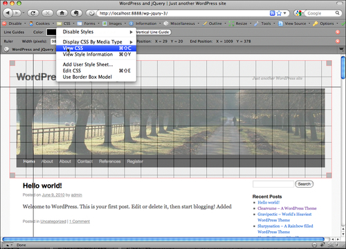This screenshot has height=249, width=346.
Task: Reload the page with the refresh icon
Action: click(x=33, y=13)
